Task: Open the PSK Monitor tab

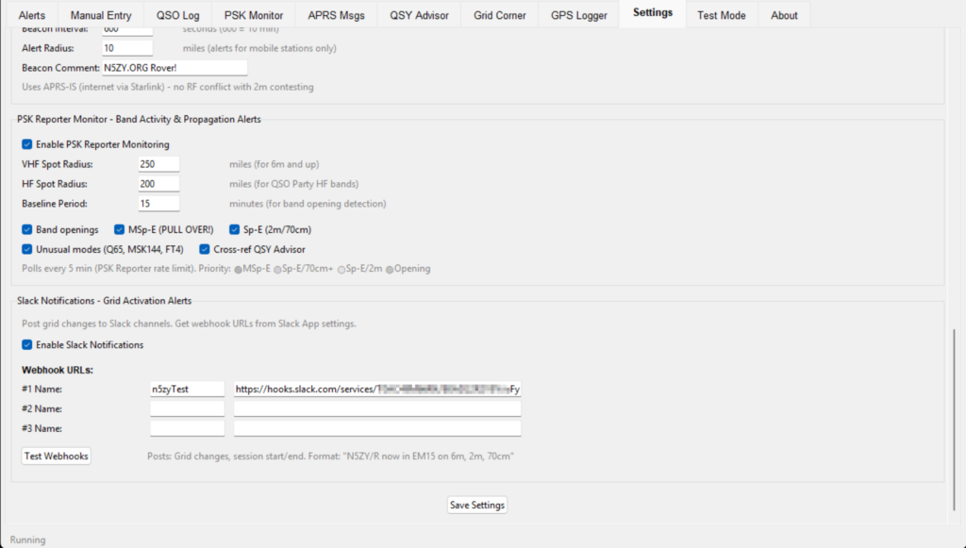Action: click(x=253, y=15)
